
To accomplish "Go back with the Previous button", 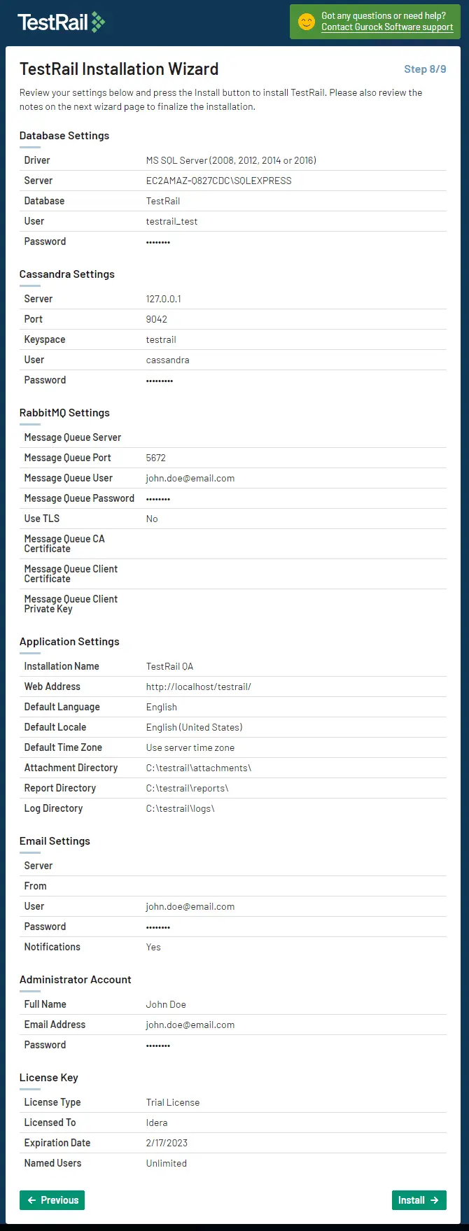I will [x=52, y=1200].
